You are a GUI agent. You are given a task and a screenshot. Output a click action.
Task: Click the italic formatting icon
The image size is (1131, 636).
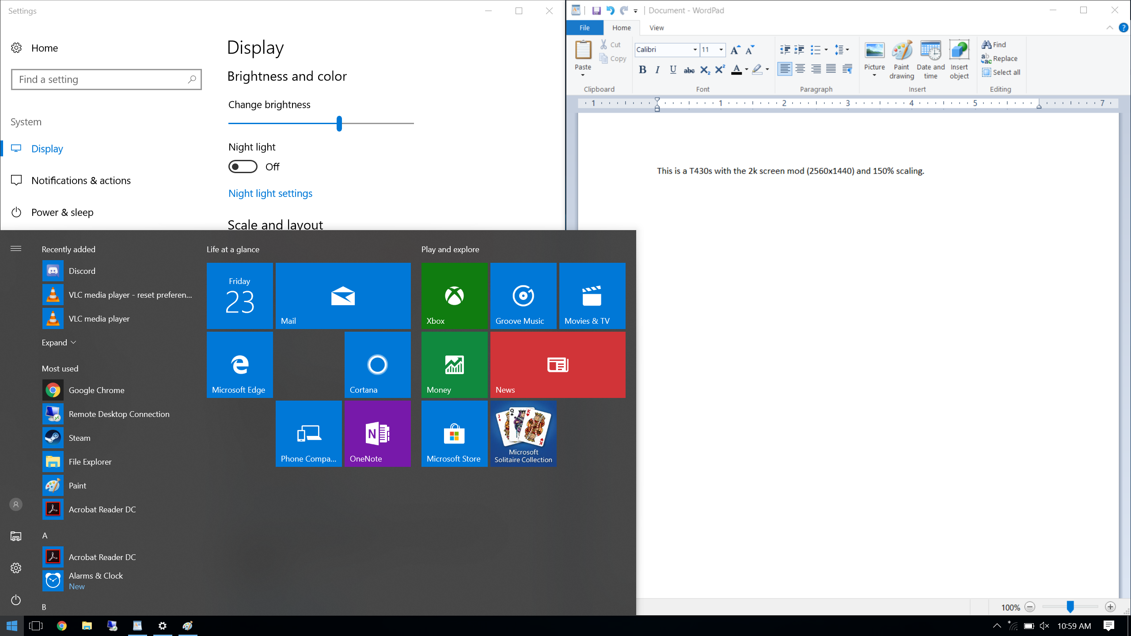pyautogui.click(x=657, y=70)
